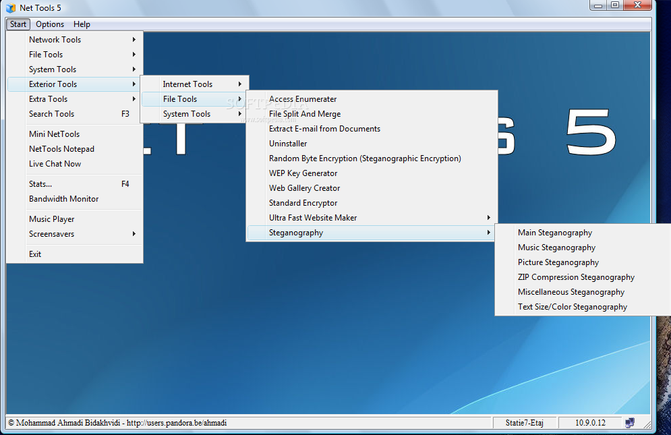Select Steganography submenu entry

(x=372, y=233)
